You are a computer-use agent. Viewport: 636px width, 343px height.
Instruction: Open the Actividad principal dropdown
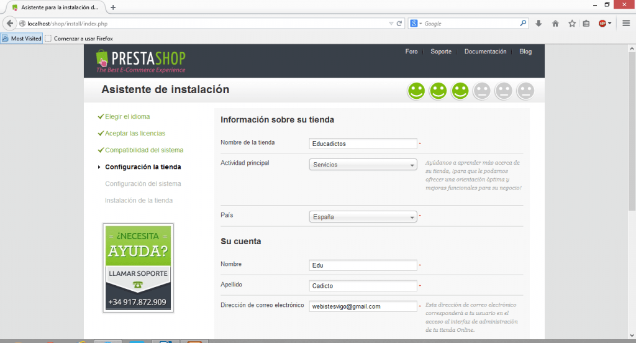click(x=363, y=165)
